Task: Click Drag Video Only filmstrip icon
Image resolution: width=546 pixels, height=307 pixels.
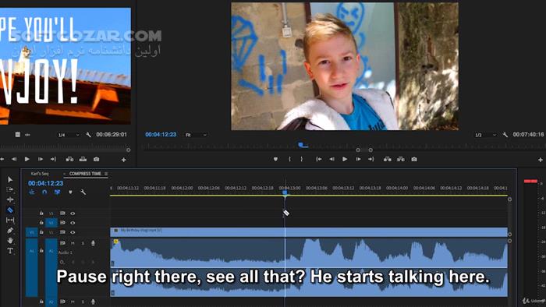Action: [17, 134]
